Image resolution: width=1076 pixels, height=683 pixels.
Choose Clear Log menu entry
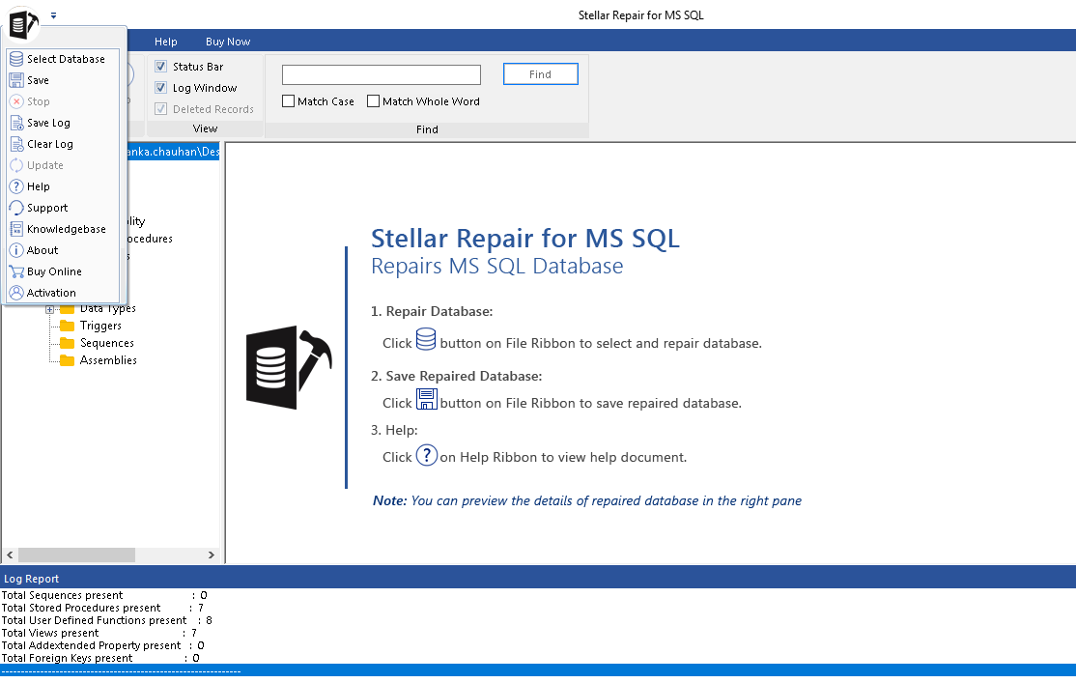(63, 144)
